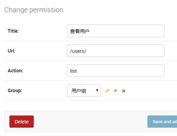
Task: Click the 用户组 text in the Group selector
Action: click(79, 91)
